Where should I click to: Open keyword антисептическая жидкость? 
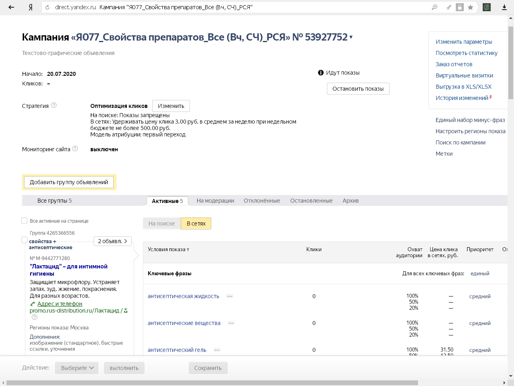(x=184, y=296)
